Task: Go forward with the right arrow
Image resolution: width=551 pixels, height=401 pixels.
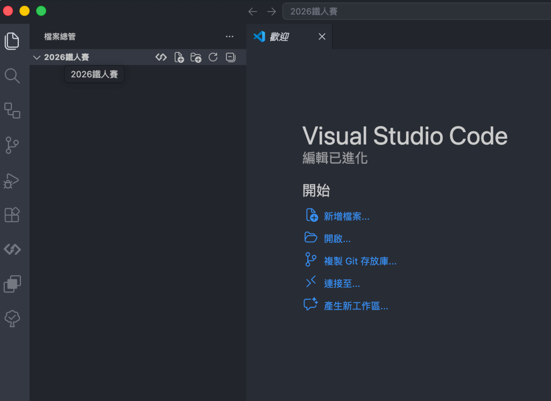Action: pyautogui.click(x=271, y=12)
